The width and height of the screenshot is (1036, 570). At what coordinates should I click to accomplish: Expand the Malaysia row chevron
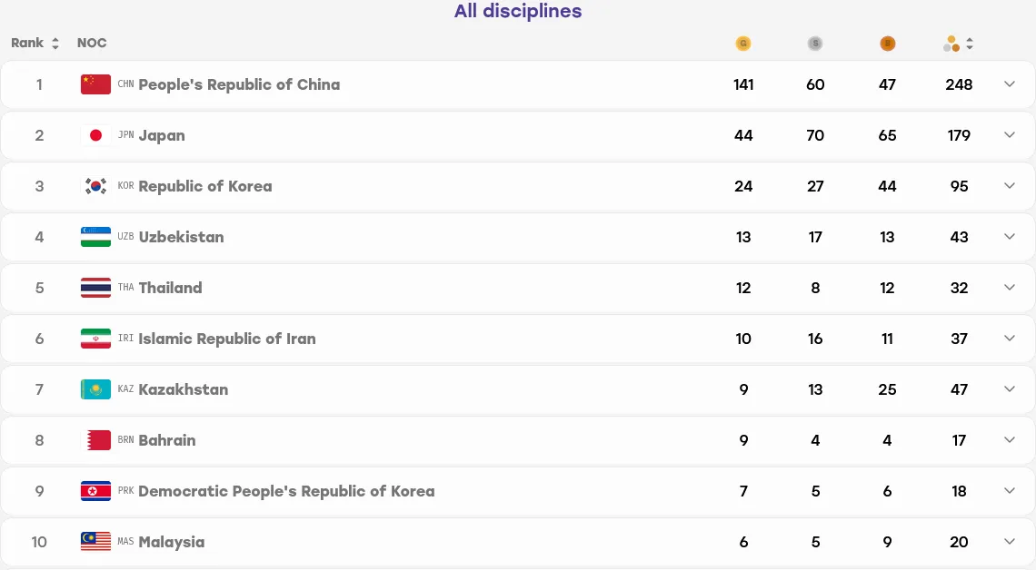tap(1009, 542)
